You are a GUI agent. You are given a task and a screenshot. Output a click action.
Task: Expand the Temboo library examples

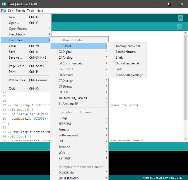pos(79,147)
